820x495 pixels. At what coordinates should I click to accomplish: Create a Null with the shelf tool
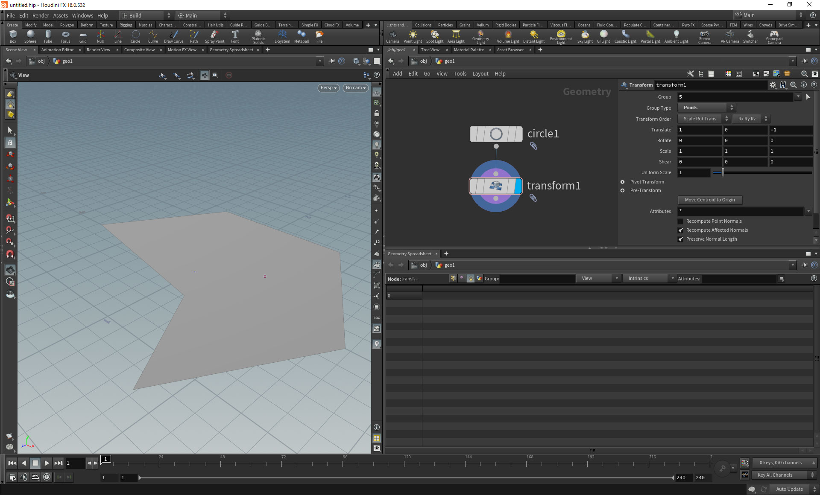click(100, 37)
